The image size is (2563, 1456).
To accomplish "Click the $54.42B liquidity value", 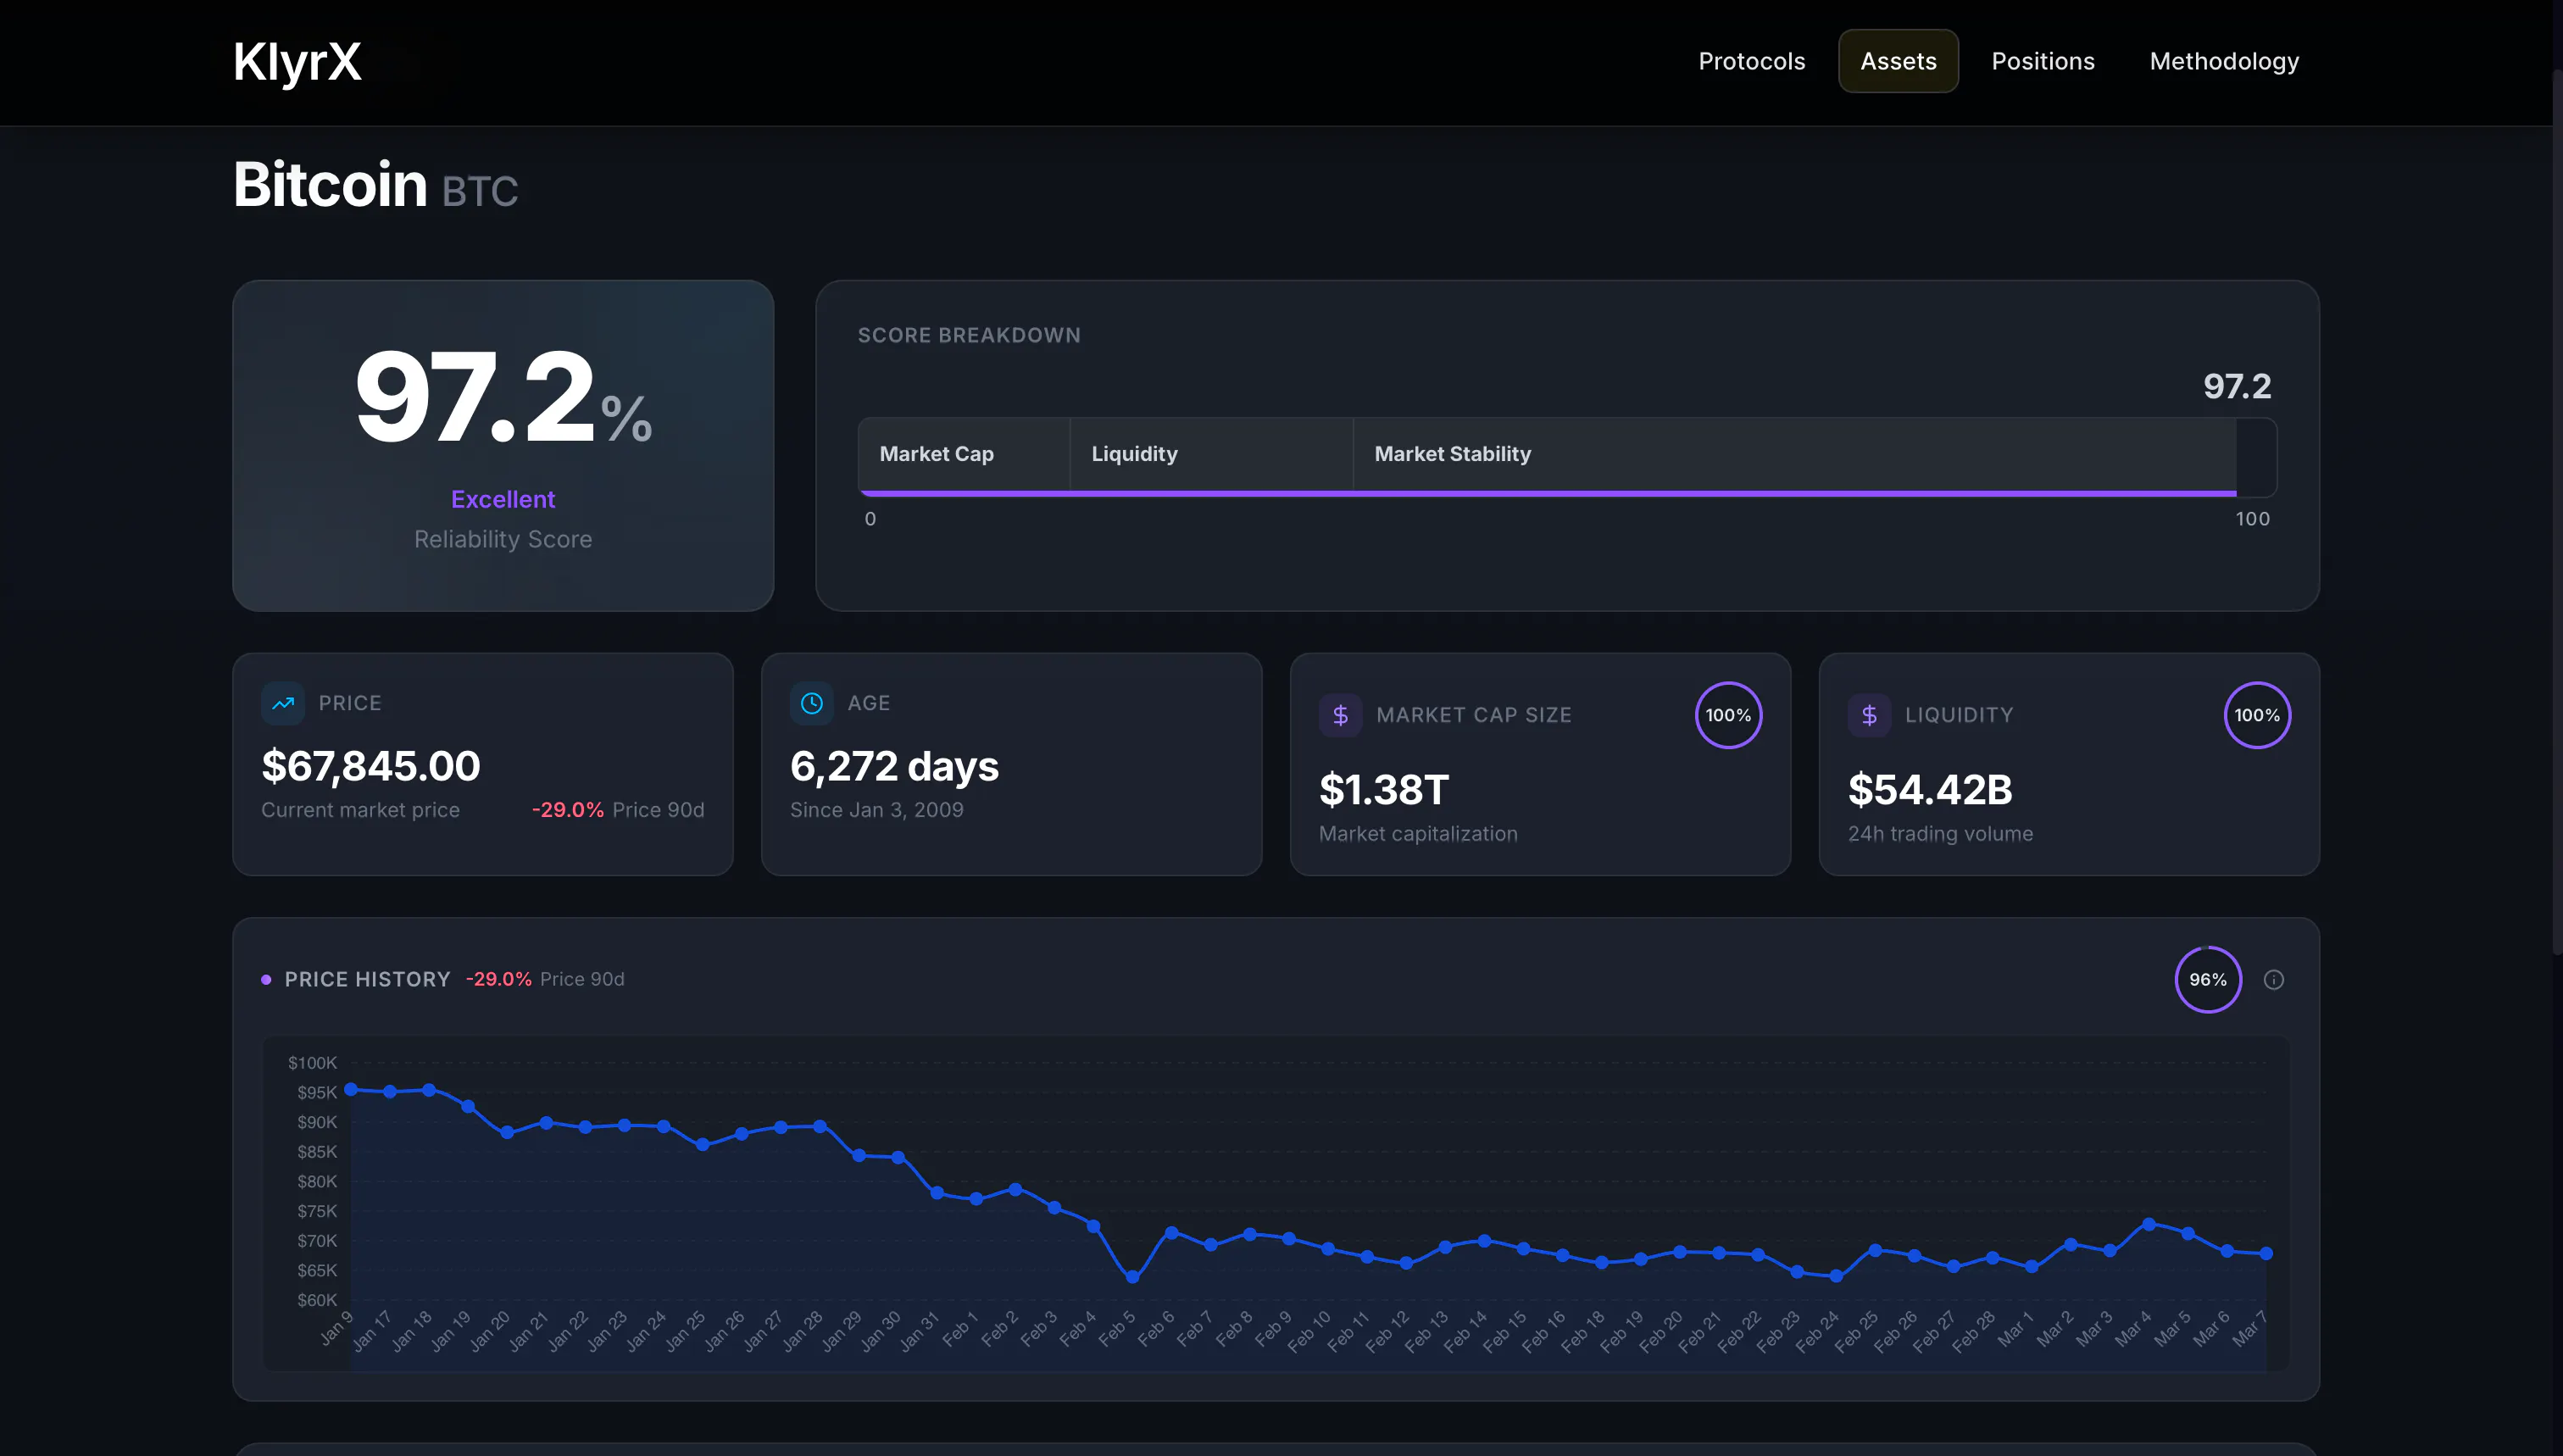I will (x=1930, y=790).
